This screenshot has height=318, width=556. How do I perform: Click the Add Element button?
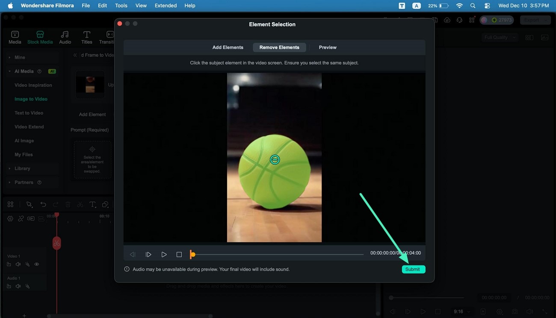point(92,115)
